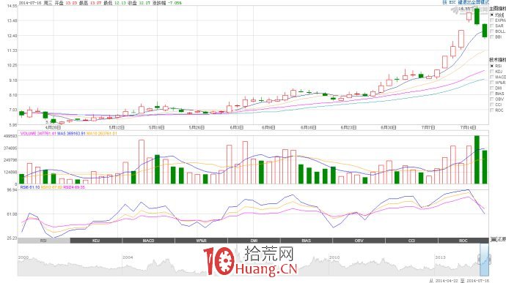
Task: Select the SAR main chart indicator
Action: 492,26
